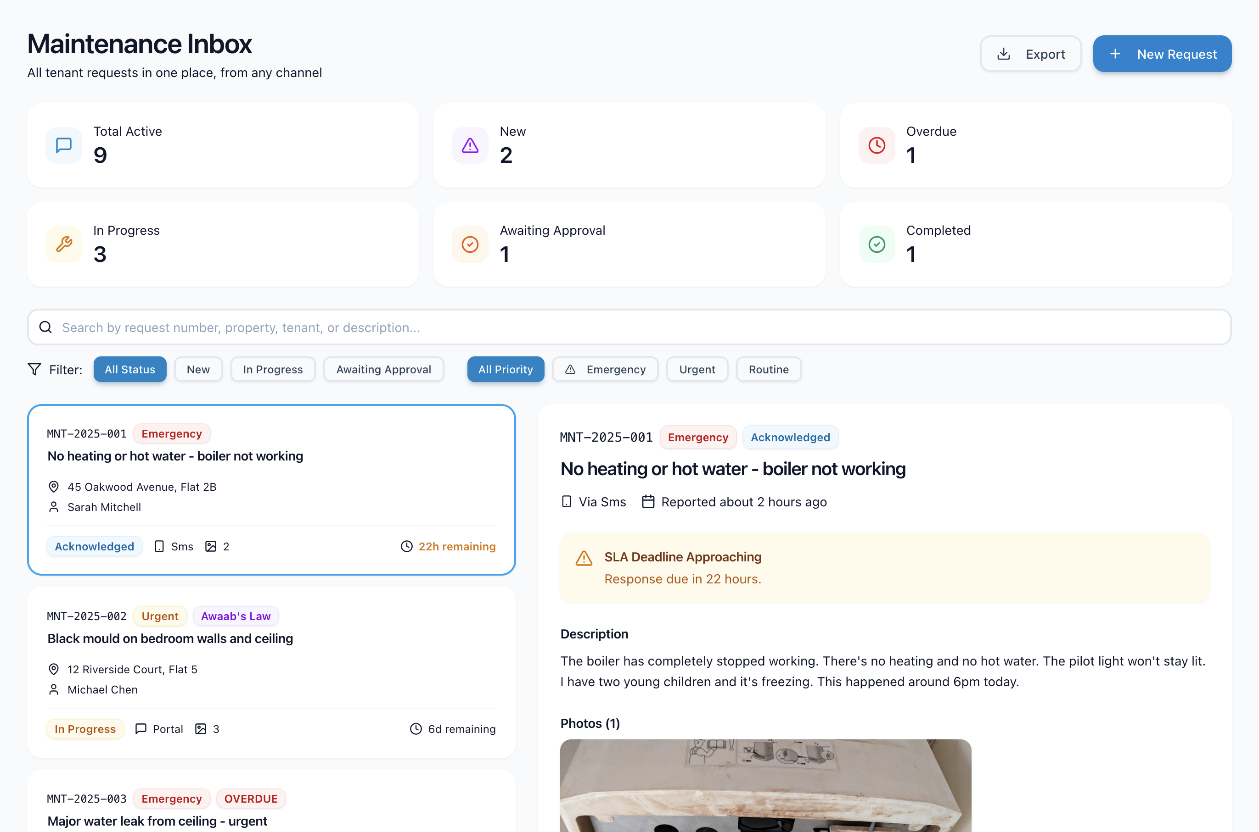Toggle the Emergency priority filter
Screen dimensions: 1259x832
coord(605,369)
